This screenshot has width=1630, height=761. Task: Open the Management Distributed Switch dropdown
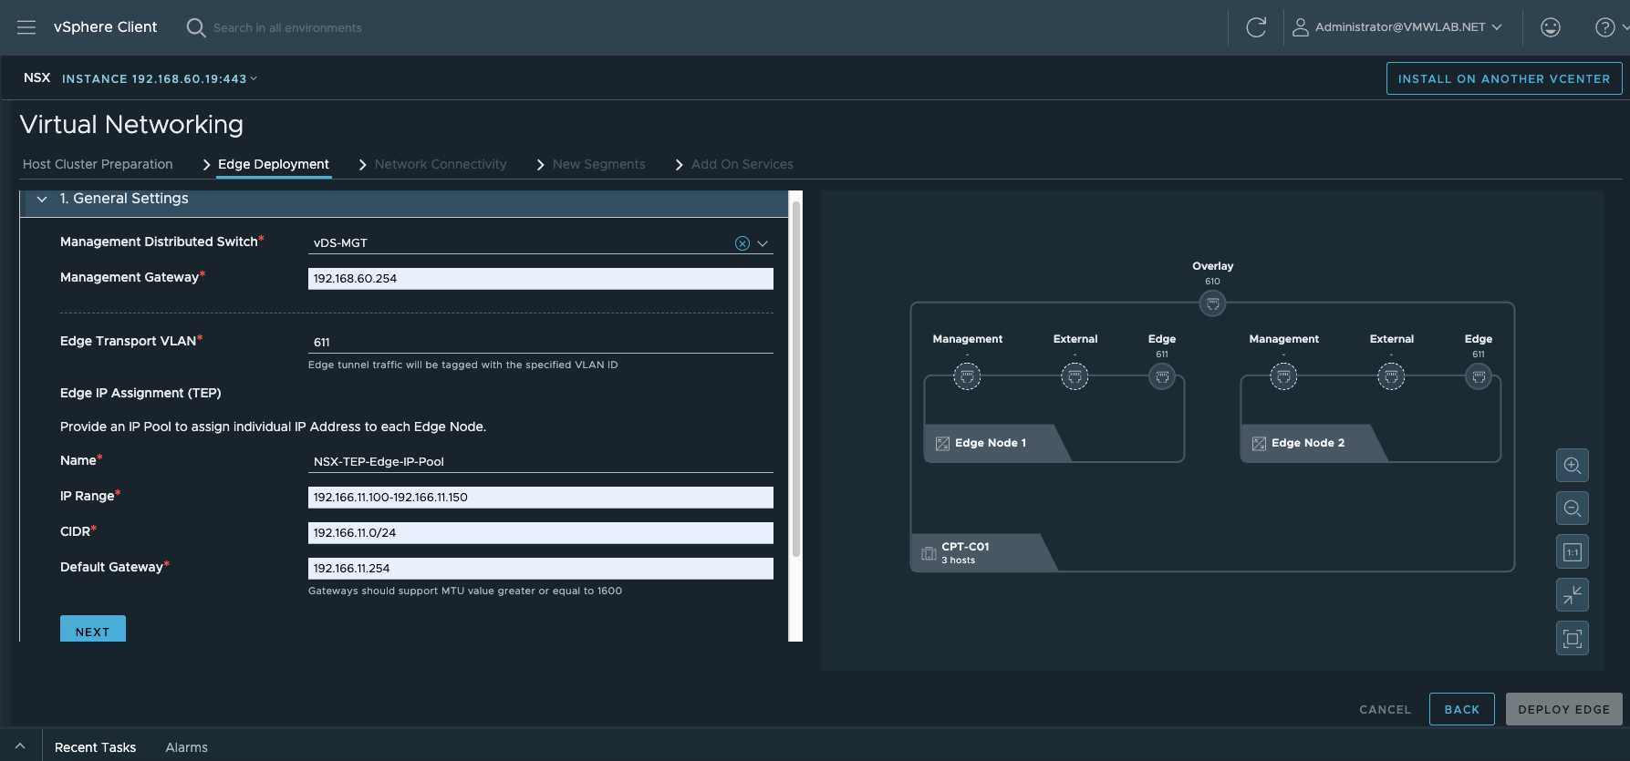[763, 243]
